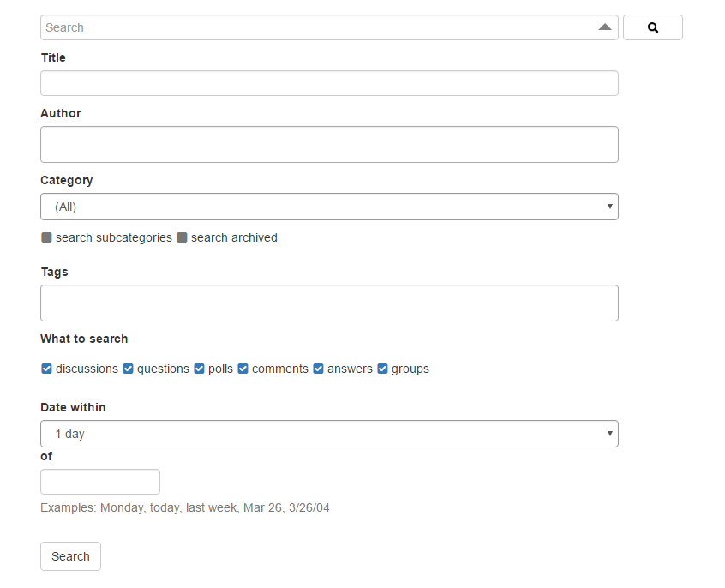Click the 'comments' label text
Viewport: 725px width, 588px height.
click(x=279, y=369)
